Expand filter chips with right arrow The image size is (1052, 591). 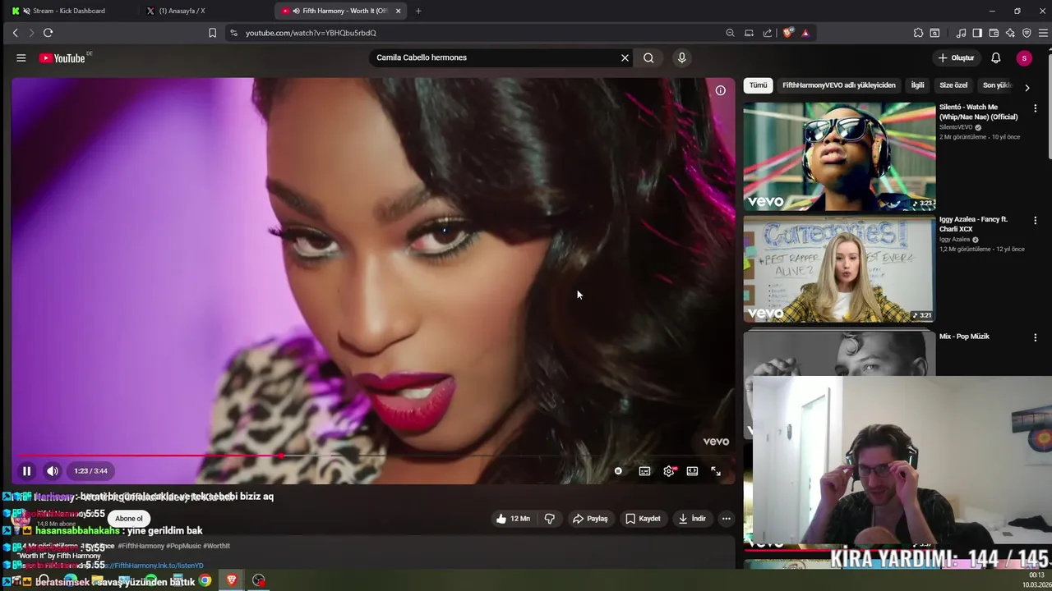(1027, 87)
